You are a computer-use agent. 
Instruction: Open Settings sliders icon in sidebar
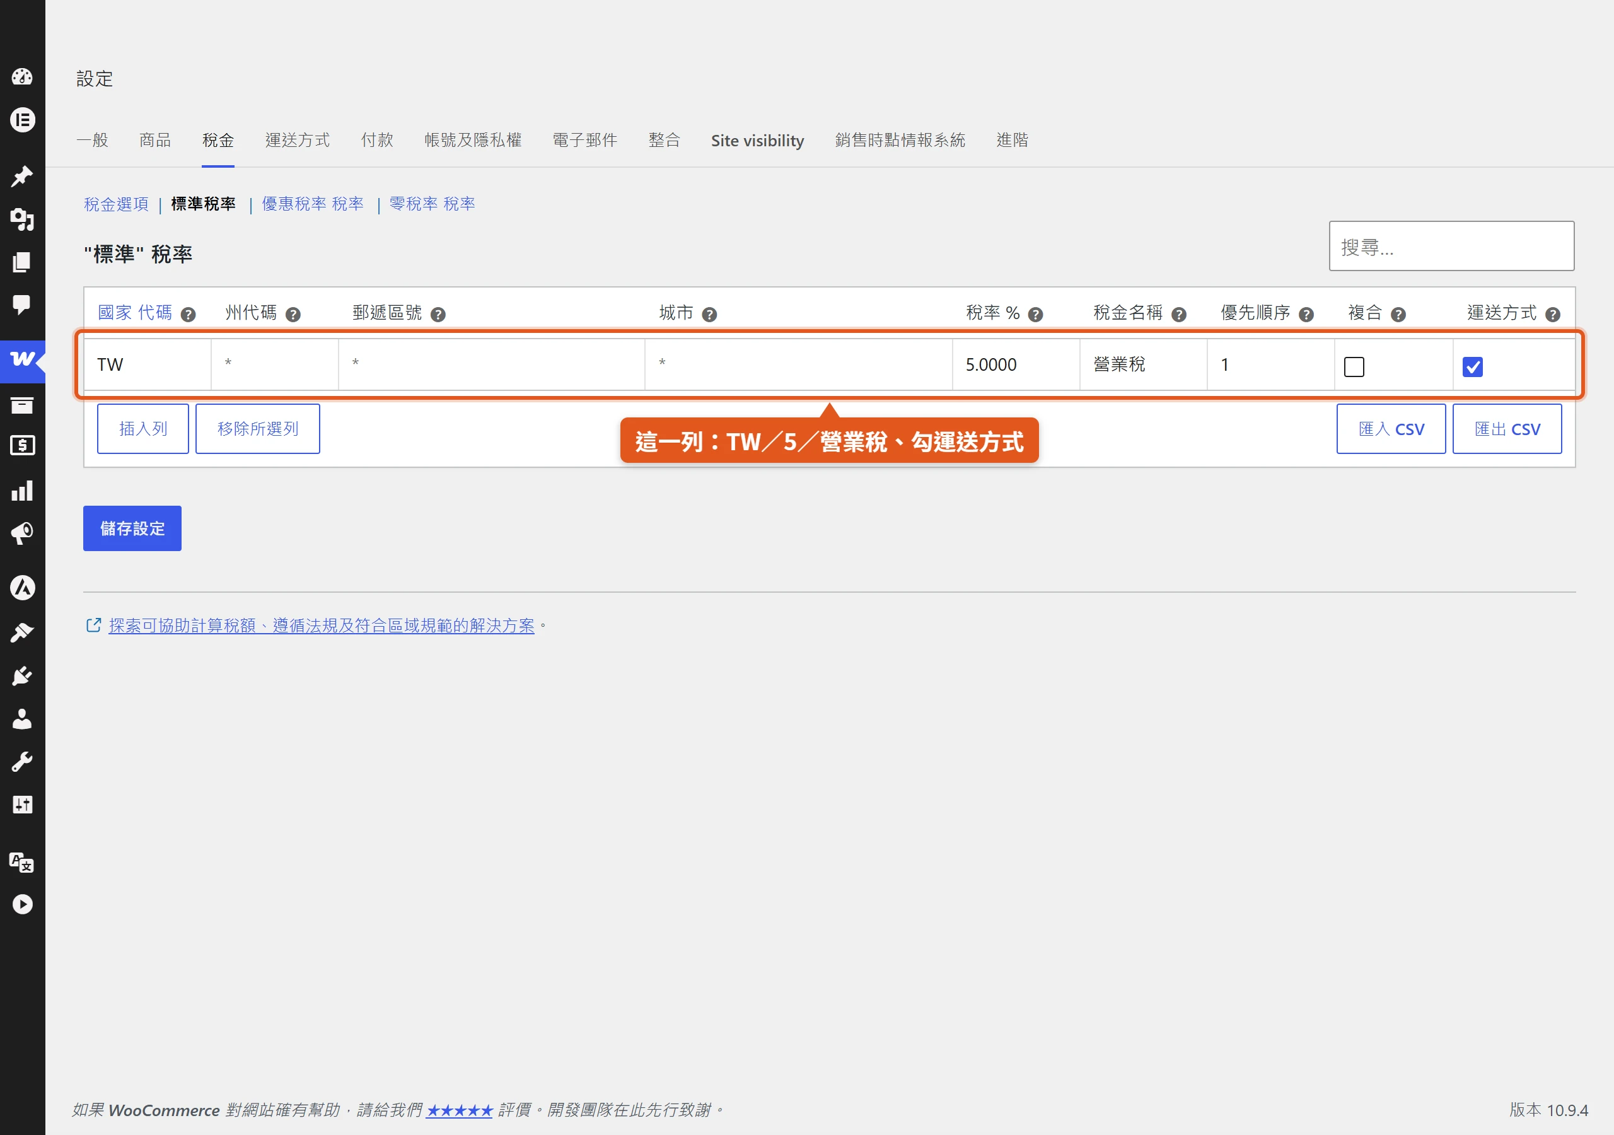pos(22,805)
